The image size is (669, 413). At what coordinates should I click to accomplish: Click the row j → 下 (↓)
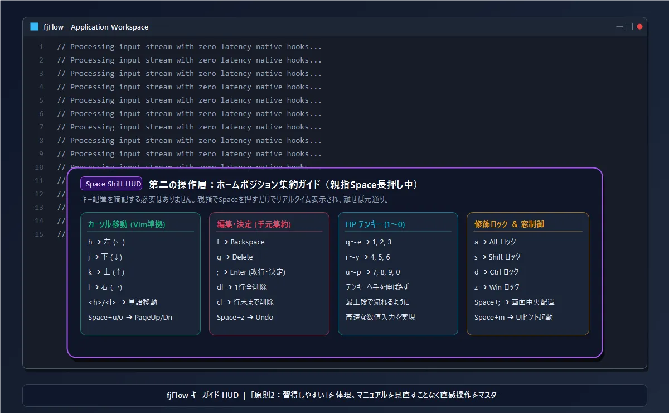coord(105,257)
